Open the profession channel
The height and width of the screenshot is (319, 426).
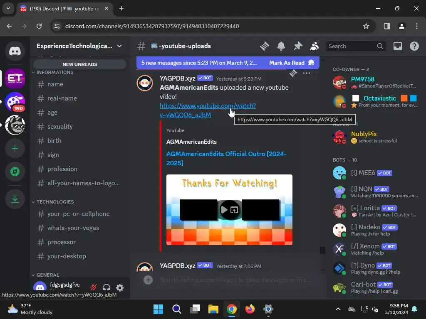79,169
